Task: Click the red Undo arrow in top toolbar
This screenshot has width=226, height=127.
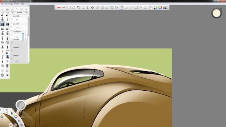Action: click(59, 7)
